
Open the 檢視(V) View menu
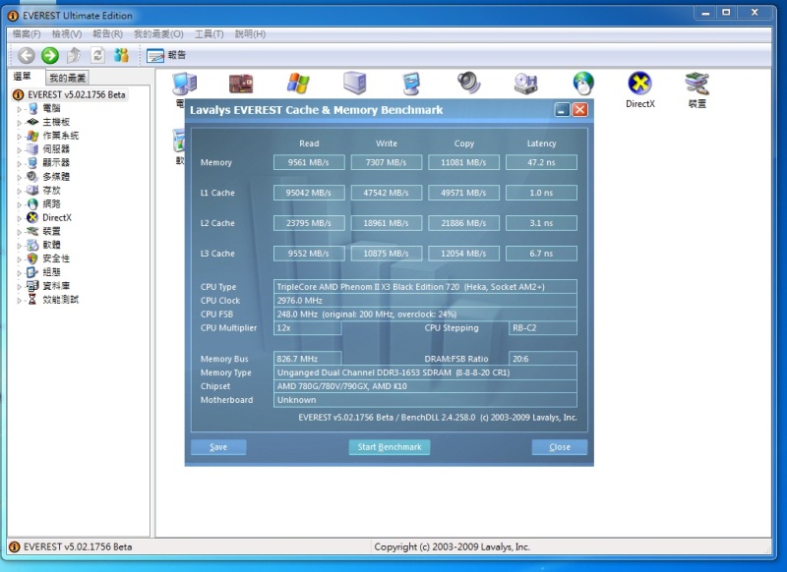67,34
